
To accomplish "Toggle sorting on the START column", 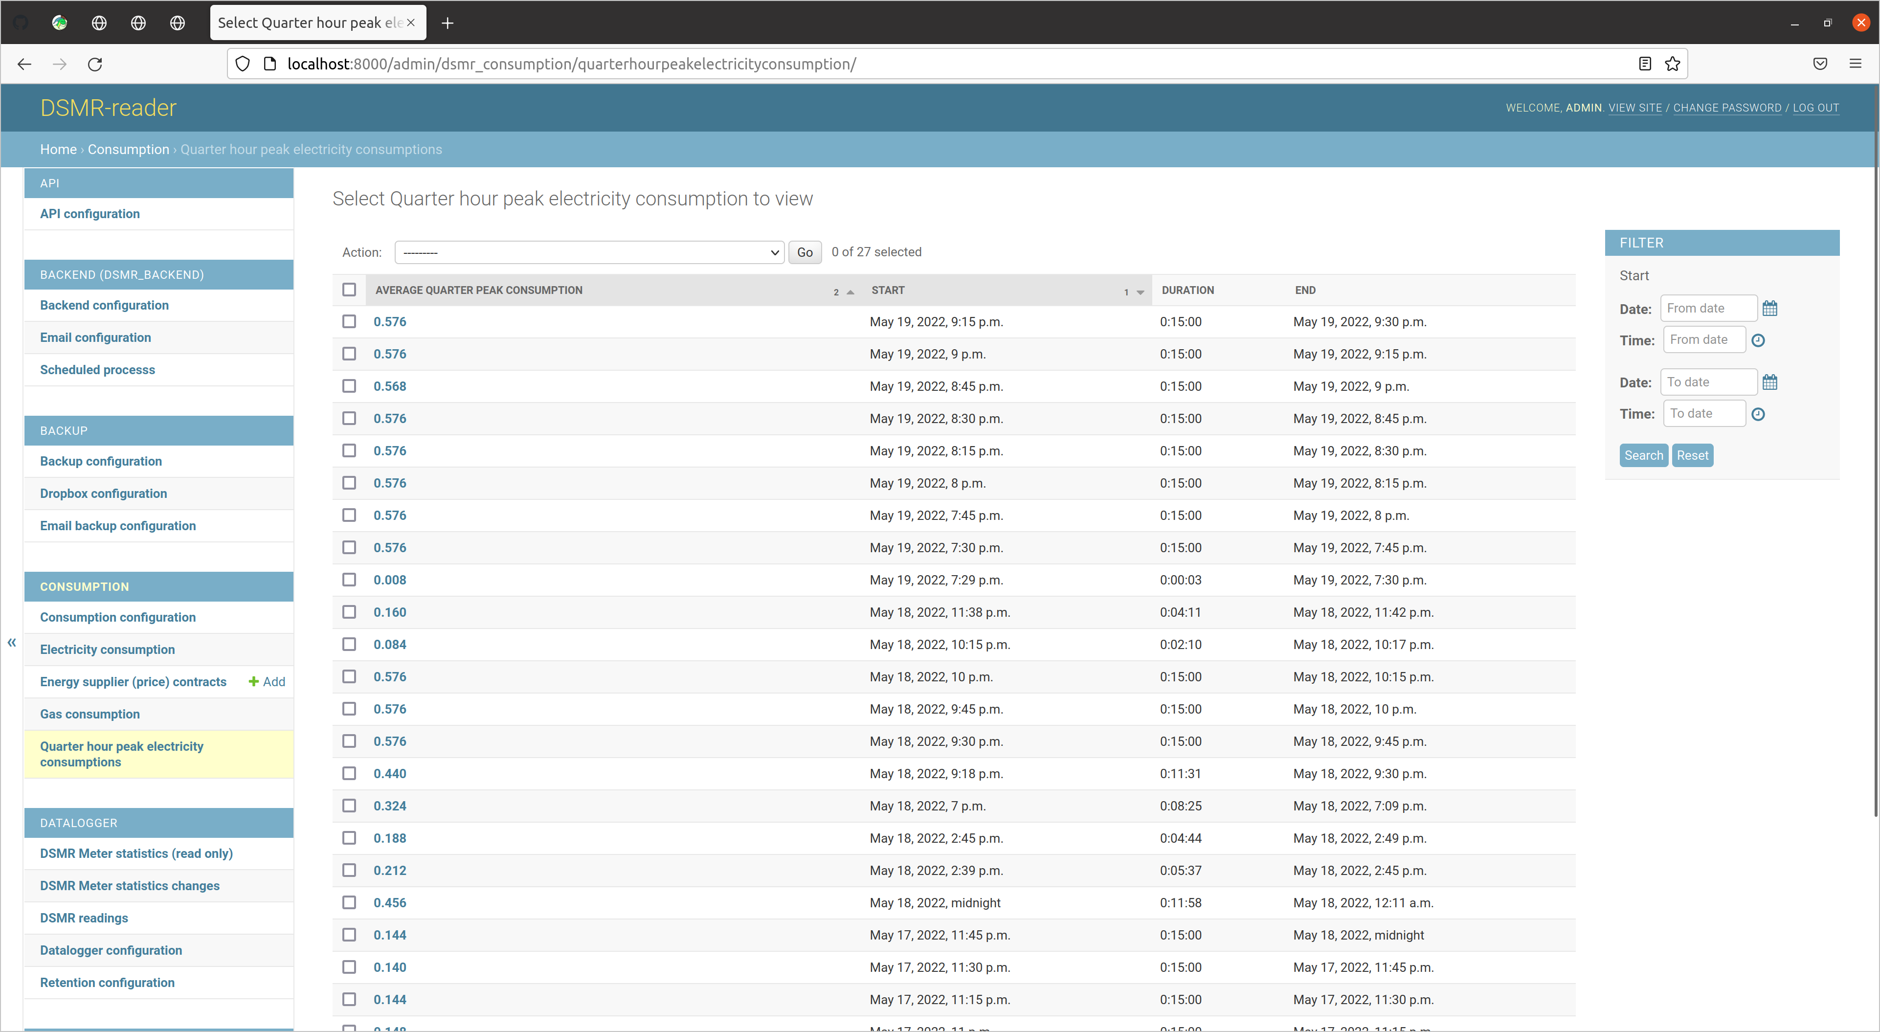I will (x=888, y=290).
